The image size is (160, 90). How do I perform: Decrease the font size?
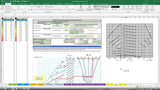point(32,7)
